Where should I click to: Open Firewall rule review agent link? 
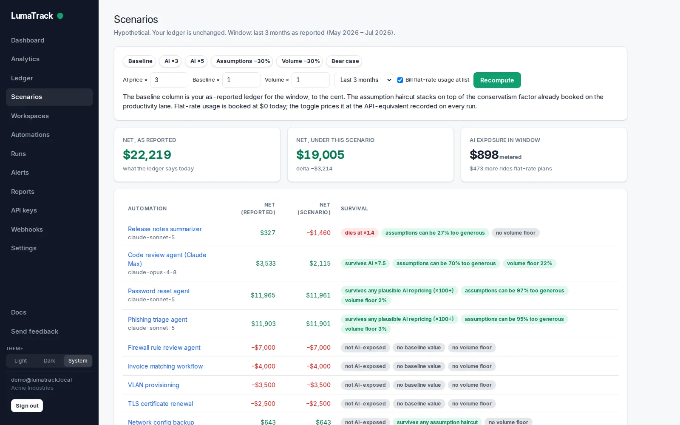pos(164,348)
